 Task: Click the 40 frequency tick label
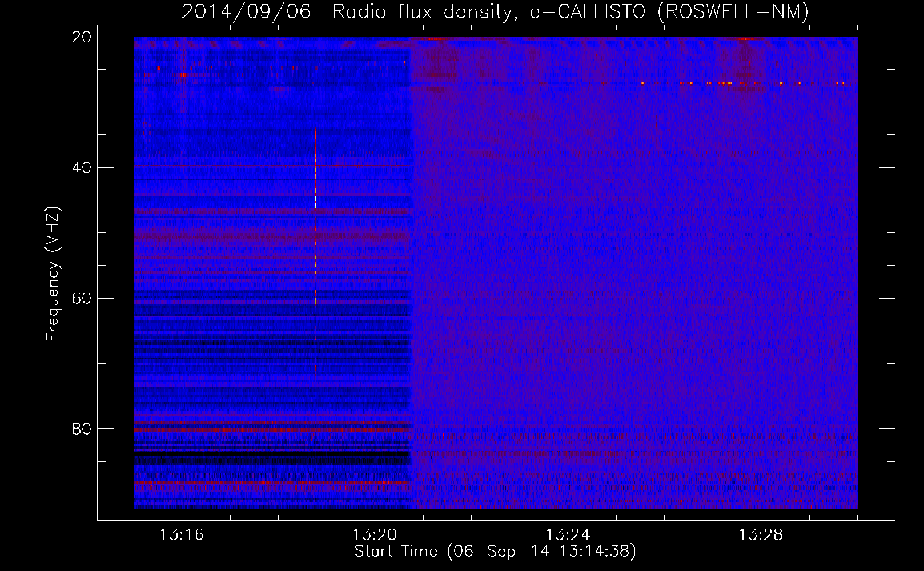coord(82,168)
